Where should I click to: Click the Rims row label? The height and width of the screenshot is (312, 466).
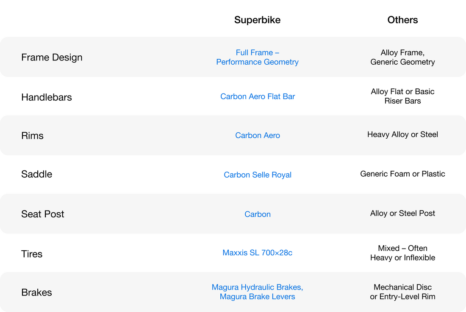click(32, 136)
